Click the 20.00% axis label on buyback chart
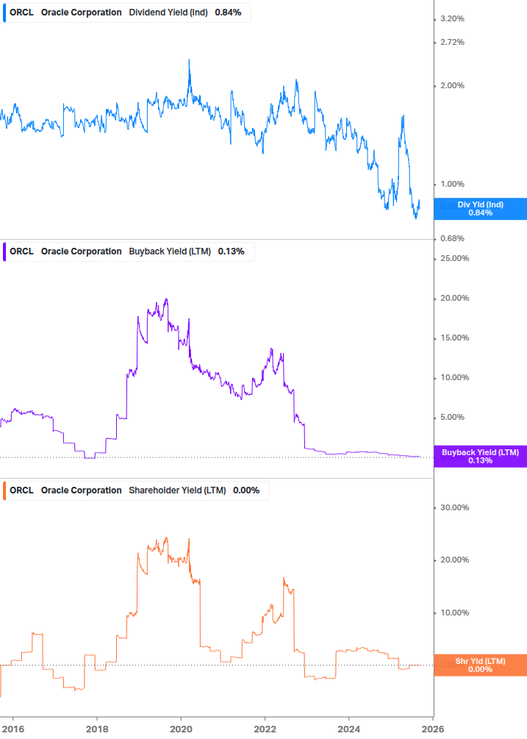Screen dimensions: 527x739 click(x=454, y=299)
